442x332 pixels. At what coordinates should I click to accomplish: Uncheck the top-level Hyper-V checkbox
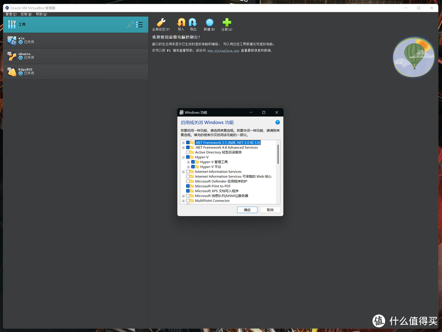188,157
